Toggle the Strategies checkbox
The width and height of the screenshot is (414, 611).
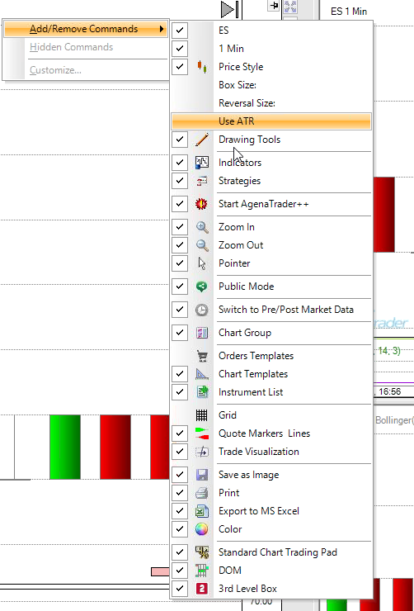click(180, 181)
